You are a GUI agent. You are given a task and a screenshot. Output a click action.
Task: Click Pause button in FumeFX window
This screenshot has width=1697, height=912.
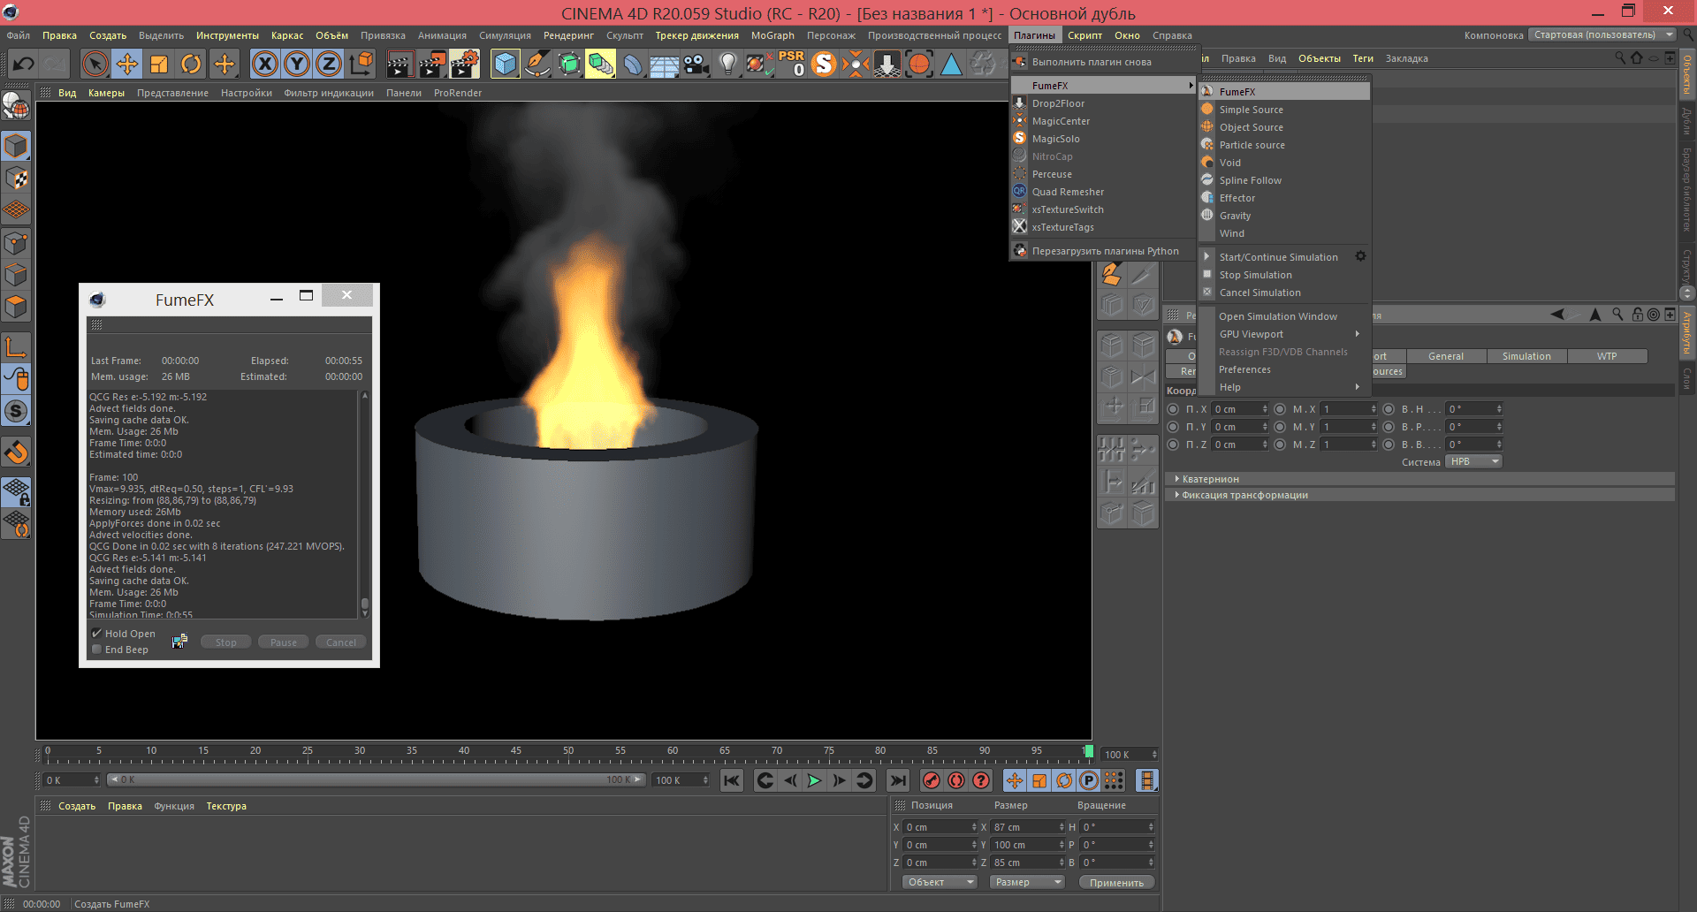[x=284, y=642]
